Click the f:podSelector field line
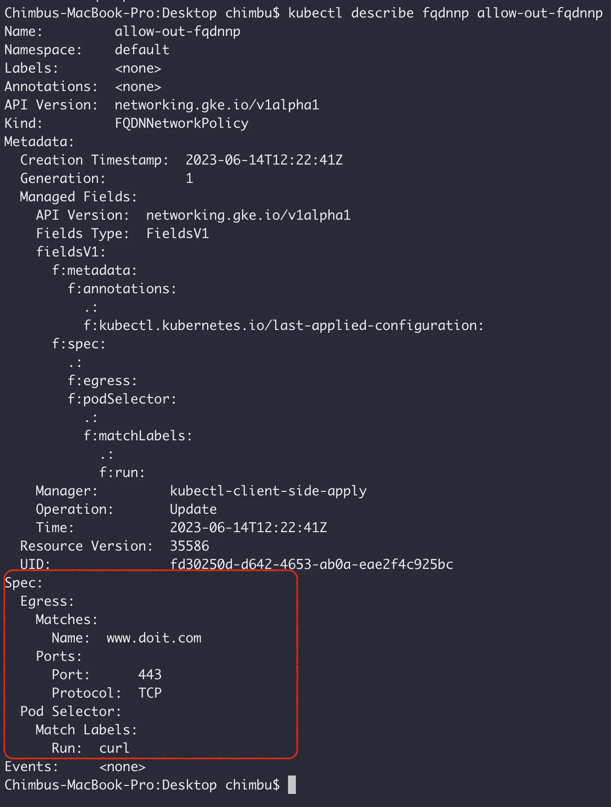Image resolution: width=611 pixels, height=807 pixels. pyautogui.click(x=122, y=399)
